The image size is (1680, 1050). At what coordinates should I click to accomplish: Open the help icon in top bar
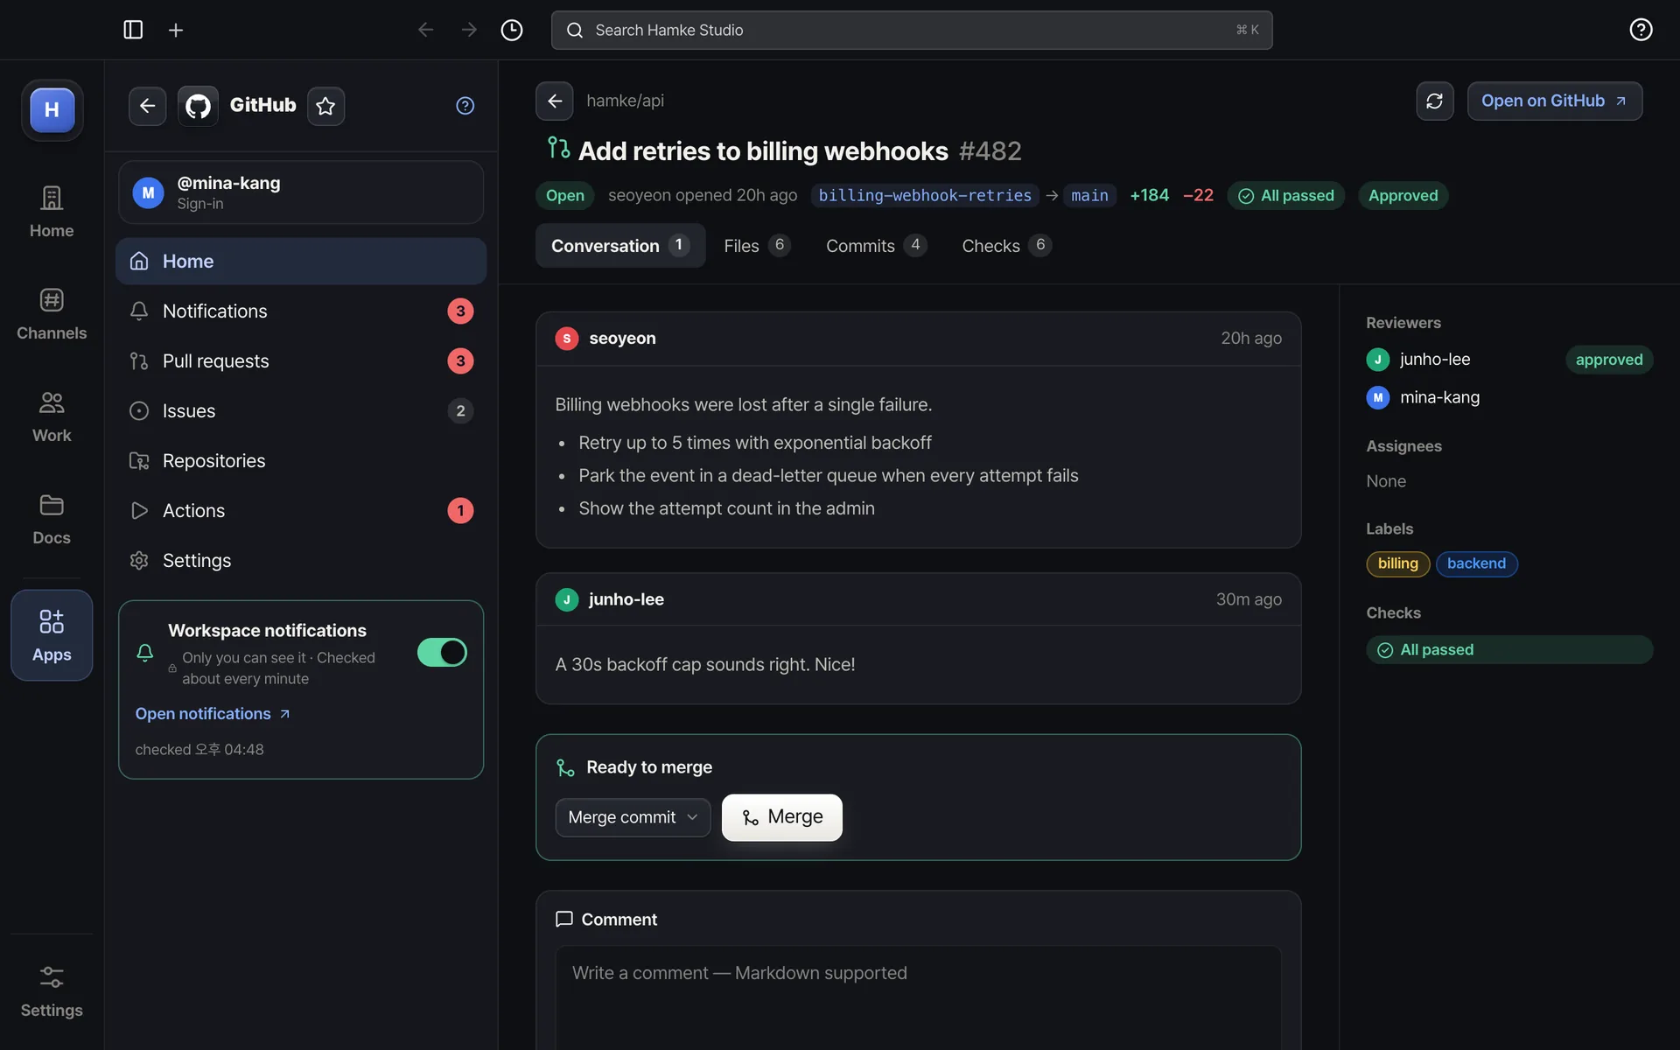[x=1641, y=30]
